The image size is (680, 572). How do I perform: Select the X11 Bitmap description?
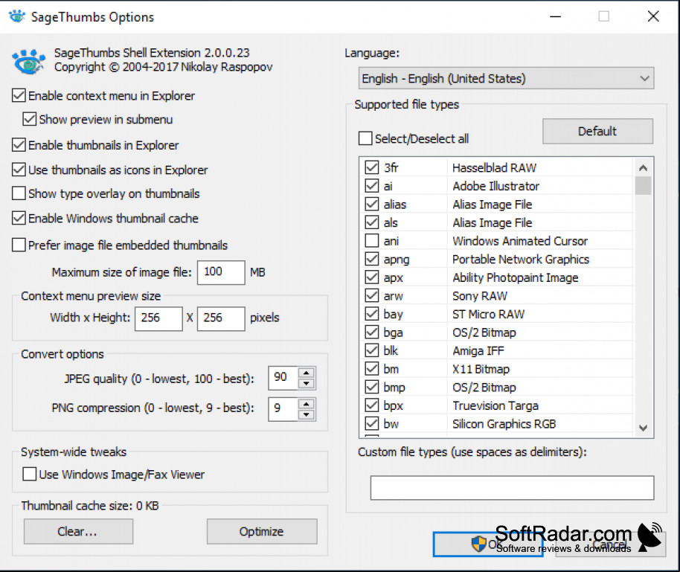(x=481, y=369)
